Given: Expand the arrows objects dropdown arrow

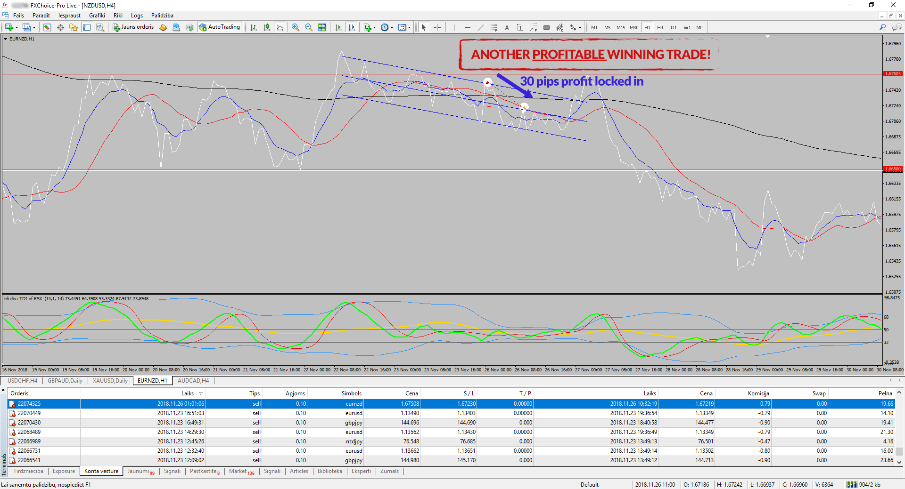Looking at the screenshot, I should [x=580, y=27].
